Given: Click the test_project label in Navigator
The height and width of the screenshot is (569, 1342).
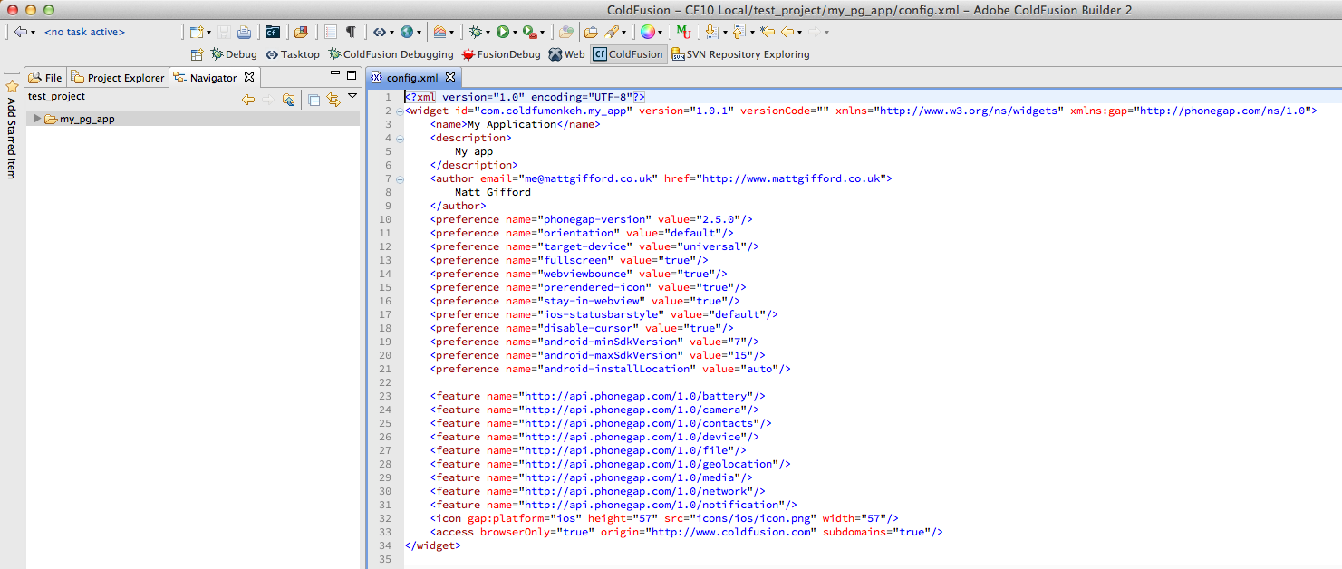Looking at the screenshot, I should pyautogui.click(x=56, y=96).
